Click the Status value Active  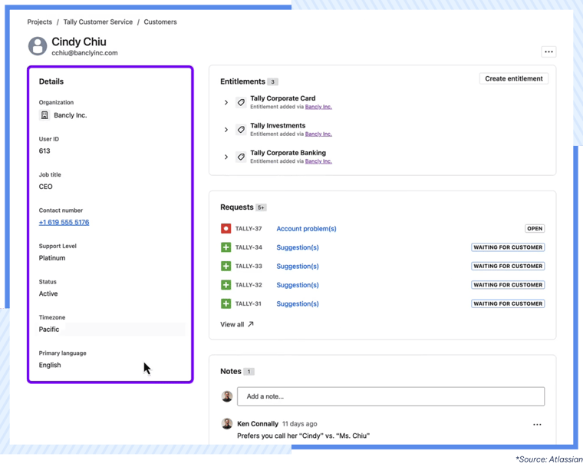point(48,293)
